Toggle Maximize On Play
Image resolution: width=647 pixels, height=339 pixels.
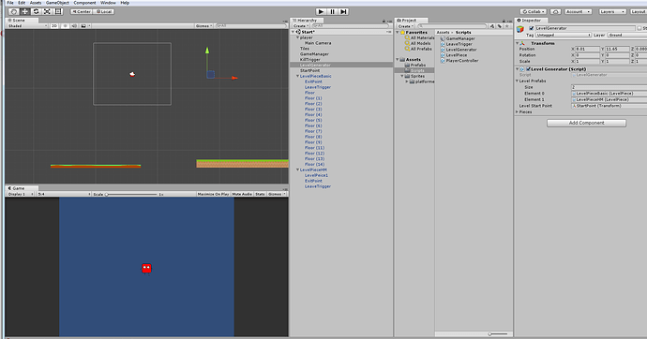[x=214, y=194]
